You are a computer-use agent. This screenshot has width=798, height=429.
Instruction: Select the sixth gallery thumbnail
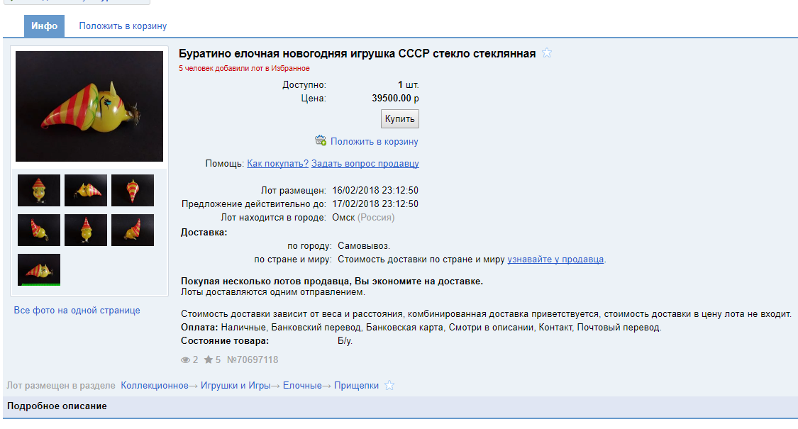(133, 230)
